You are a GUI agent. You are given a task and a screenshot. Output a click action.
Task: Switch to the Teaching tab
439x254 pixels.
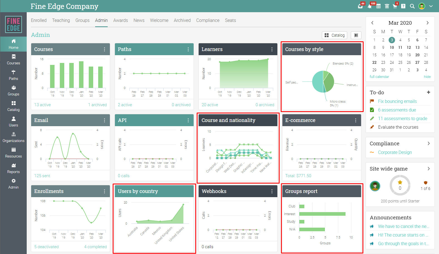point(61,21)
